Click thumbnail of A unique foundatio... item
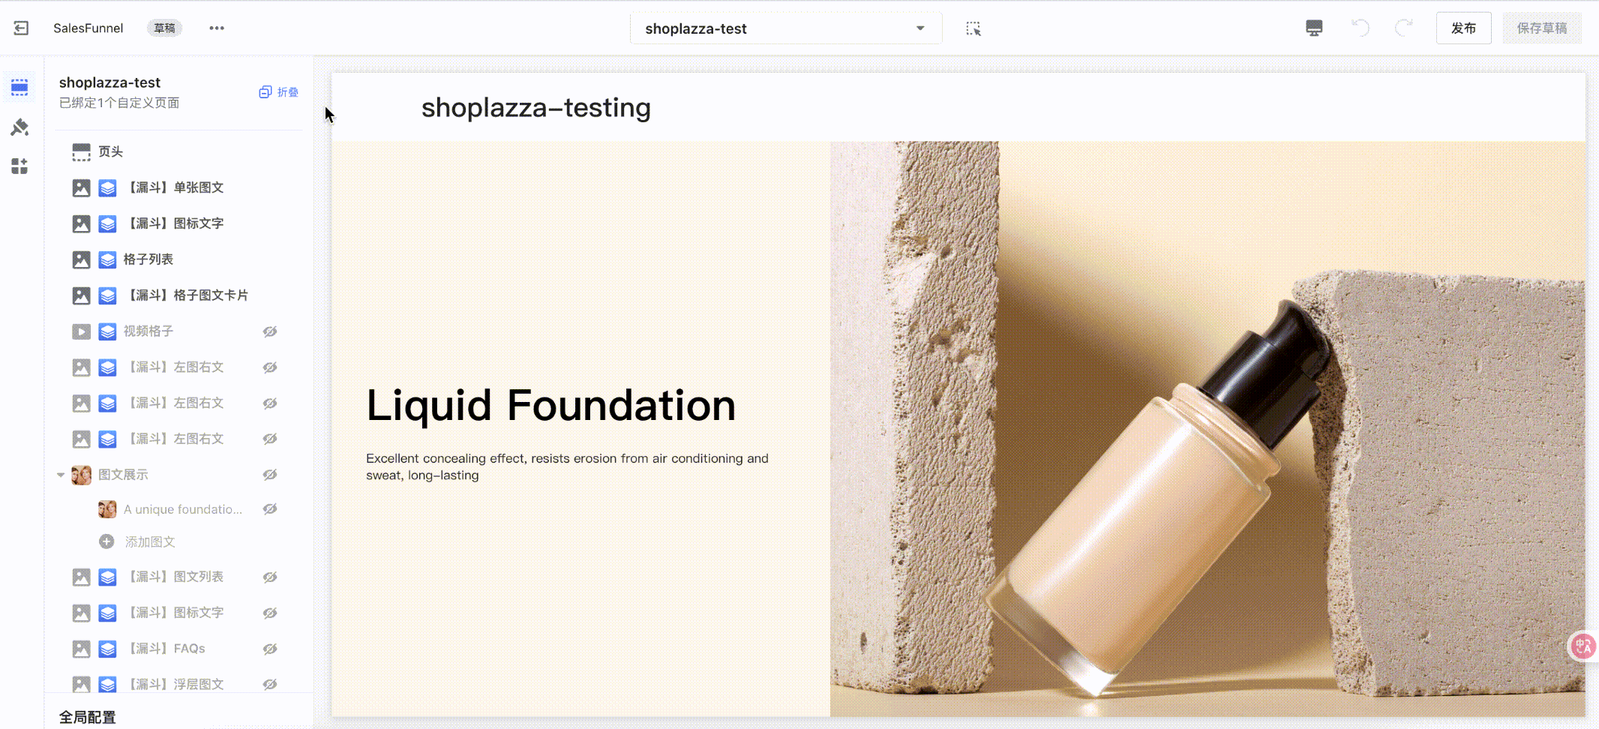Screen dimensions: 1599x729 107,509
